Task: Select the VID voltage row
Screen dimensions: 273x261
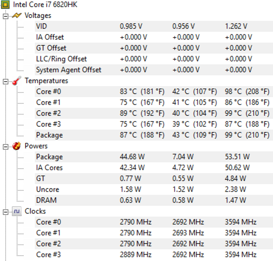Action: [x=154, y=27]
